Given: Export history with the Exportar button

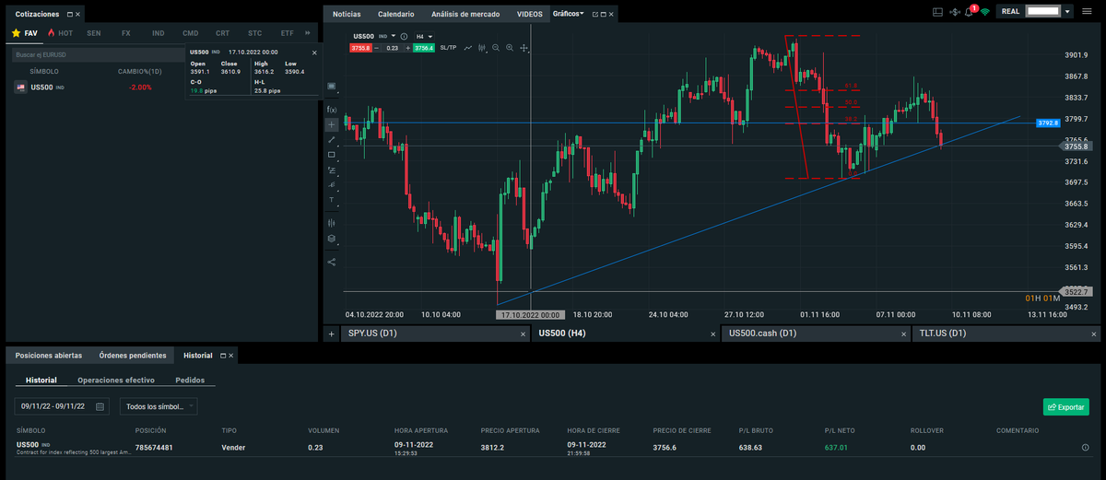Looking at the screenshot, I should pos(1065,406).
